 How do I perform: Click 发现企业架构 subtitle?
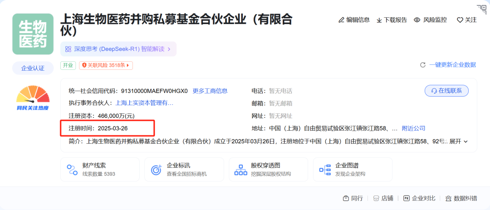(x=350, y=174)
